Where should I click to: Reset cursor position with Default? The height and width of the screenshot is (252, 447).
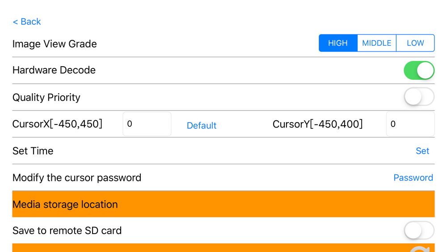tap(202, 125)
